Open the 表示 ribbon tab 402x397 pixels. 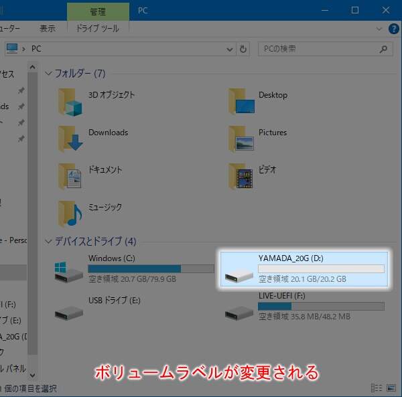point(48,28)
